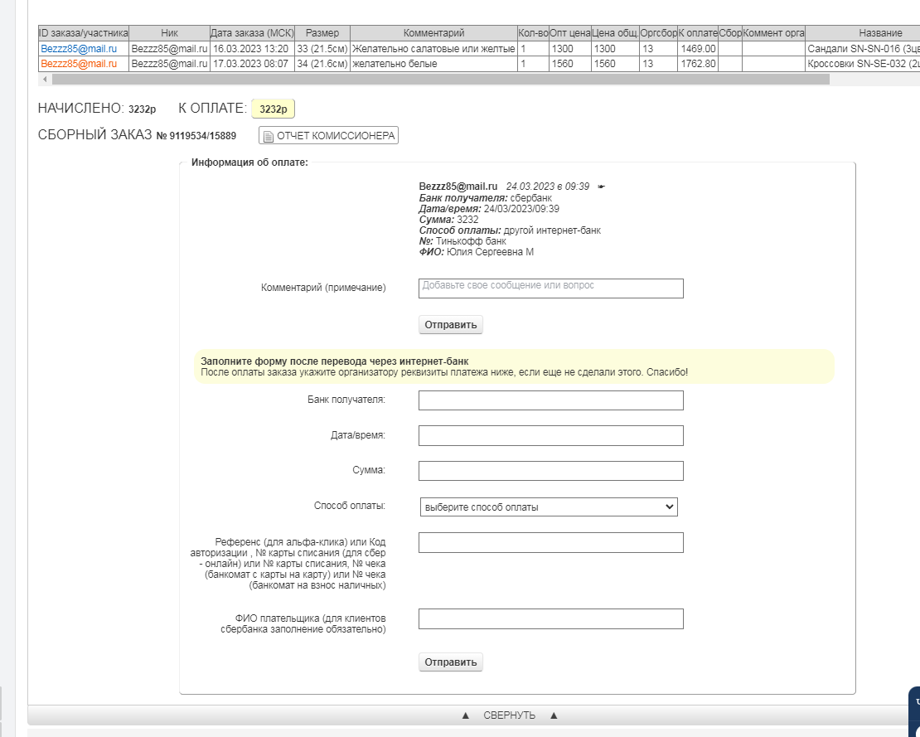Click the order number № 9119534/15889
The height and width of the screenshot is (737, 920).
(196, 136)
